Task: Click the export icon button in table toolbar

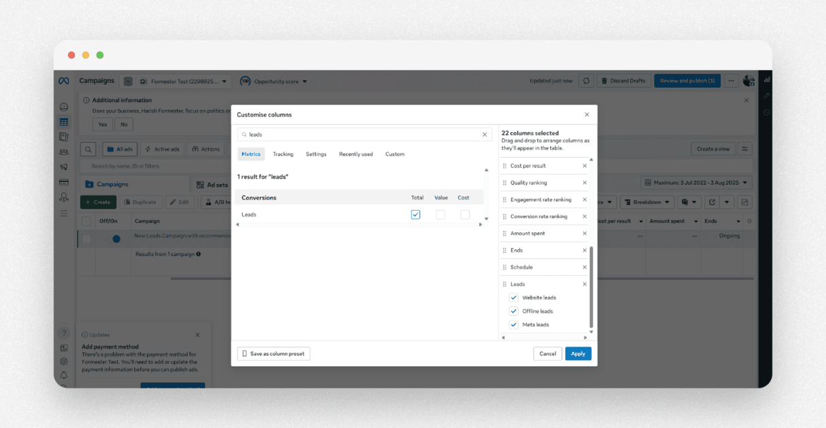Action: [x=712, y=202]
